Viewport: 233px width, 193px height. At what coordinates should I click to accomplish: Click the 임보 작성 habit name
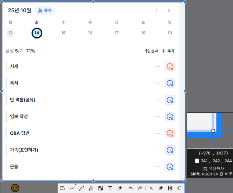(x=19, y=116)
